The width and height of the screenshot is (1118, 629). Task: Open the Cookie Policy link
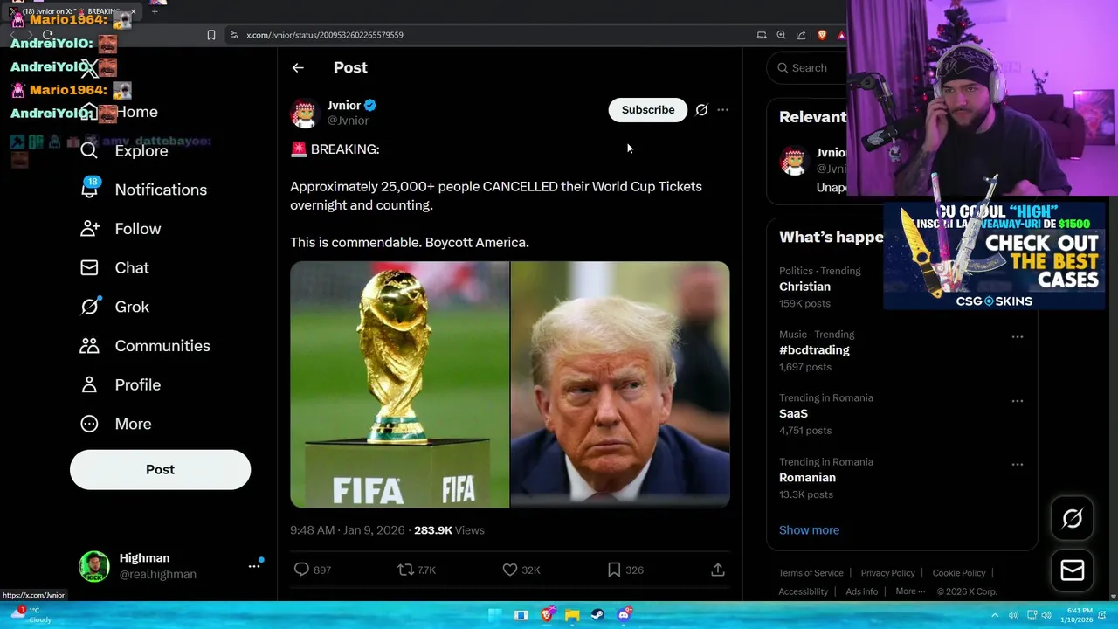(x=958, y=573)
